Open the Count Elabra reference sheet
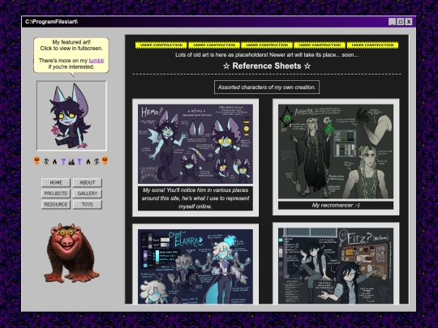This screenshot has width=438, height=328. 195,266
